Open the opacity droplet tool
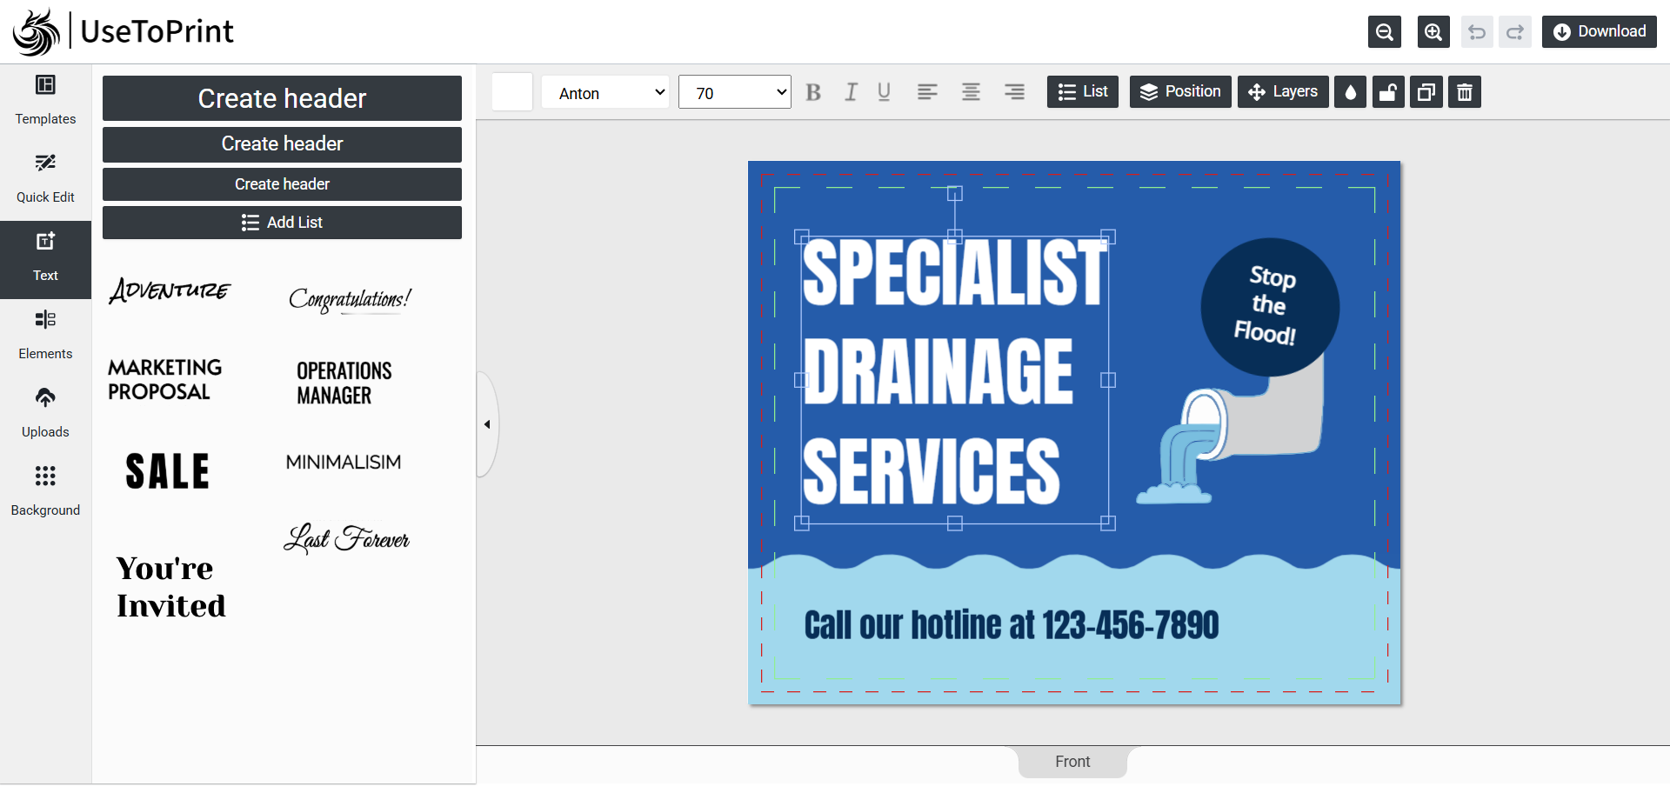This screenshot has width=1670, height=793. click(x=1350, y=92)
